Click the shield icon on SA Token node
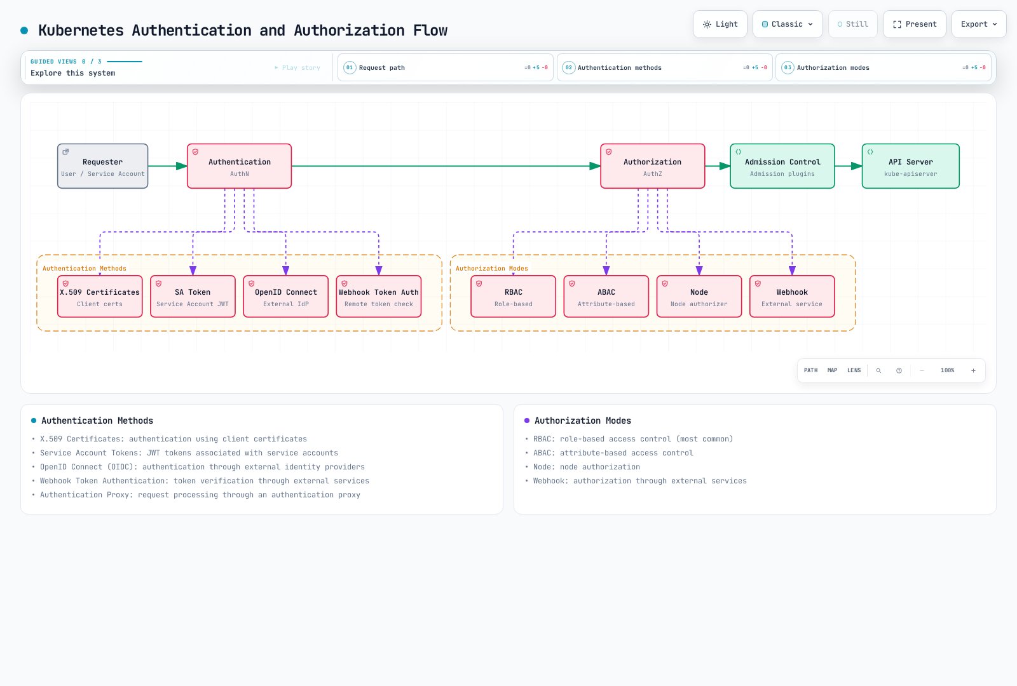The image size is (1017, 686). (159, 283)
